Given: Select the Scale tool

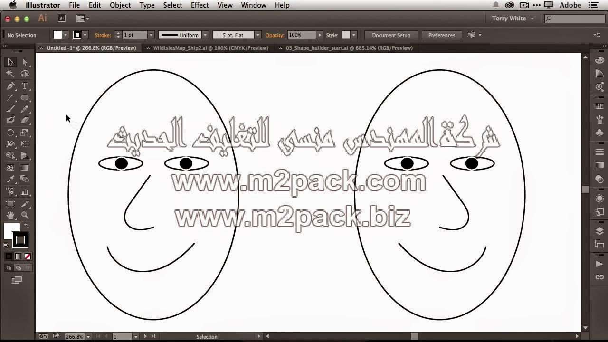Looking at the screenshot, I should pos(25,133).
